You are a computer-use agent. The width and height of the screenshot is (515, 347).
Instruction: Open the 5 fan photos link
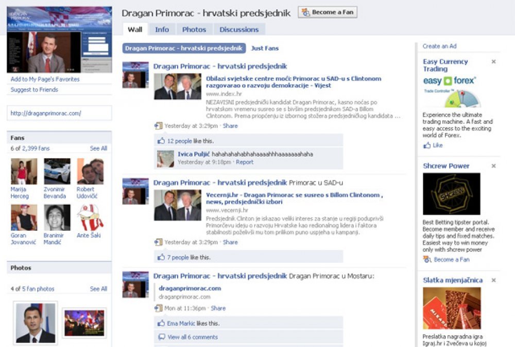coord(38,288)
